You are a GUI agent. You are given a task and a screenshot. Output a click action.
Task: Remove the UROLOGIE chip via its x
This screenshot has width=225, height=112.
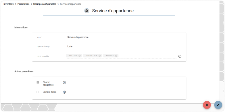click(x=80, y=56)
